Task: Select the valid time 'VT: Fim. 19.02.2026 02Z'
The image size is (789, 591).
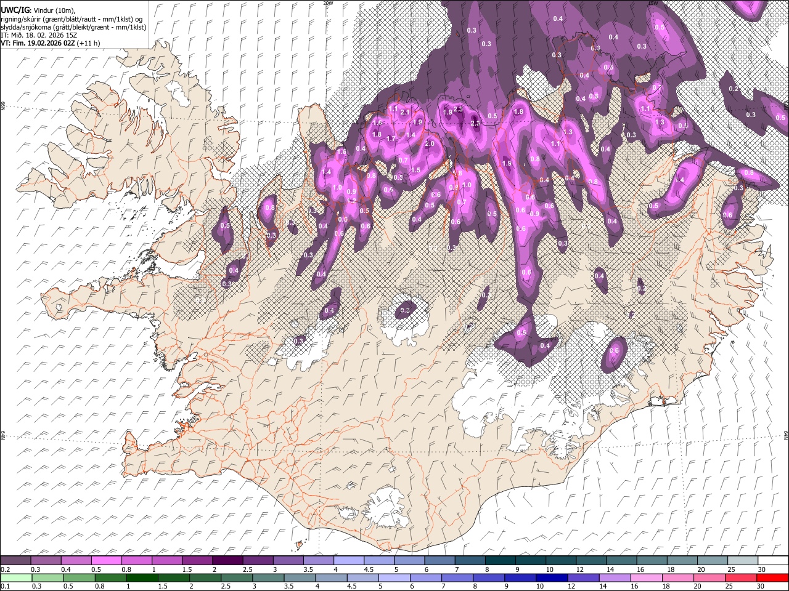Action: pos(38,43)
